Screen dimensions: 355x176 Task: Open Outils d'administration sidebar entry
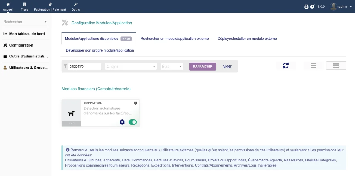[28, 56]
